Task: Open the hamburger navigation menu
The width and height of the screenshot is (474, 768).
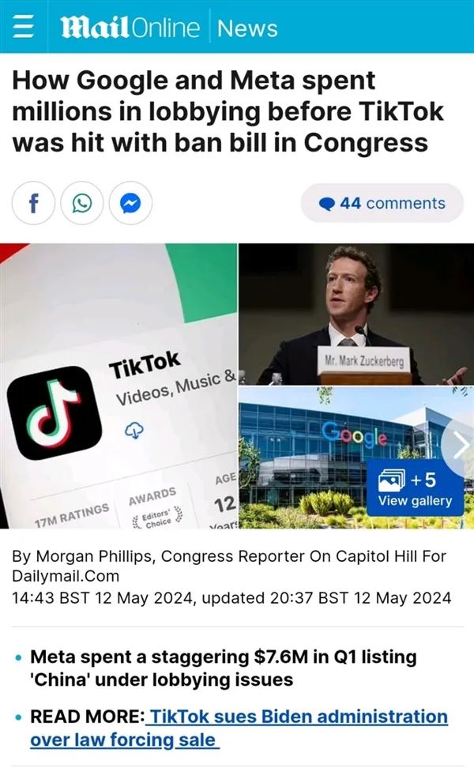Action: coord(23,26)
